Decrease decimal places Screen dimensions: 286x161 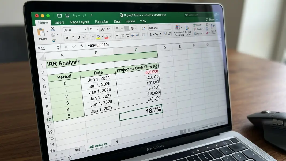click(x=170, y=34)
